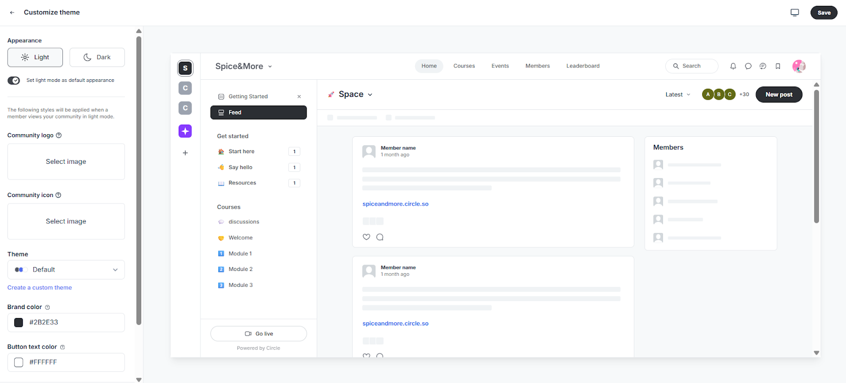
Task: Create a New post
Action: [779, 95]
